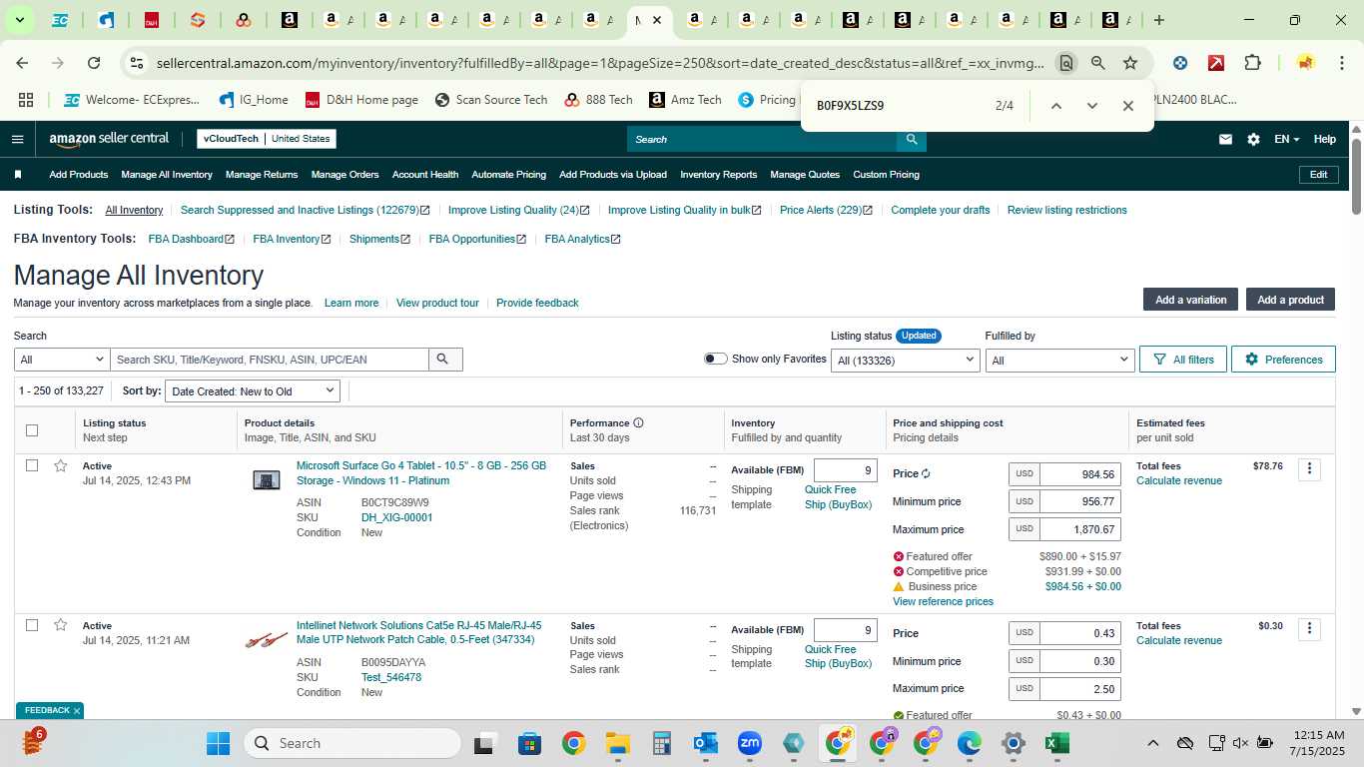The height and width of the screenshot is (767, 1364).
Task: Open All filters button
Action: [1183, 360]
